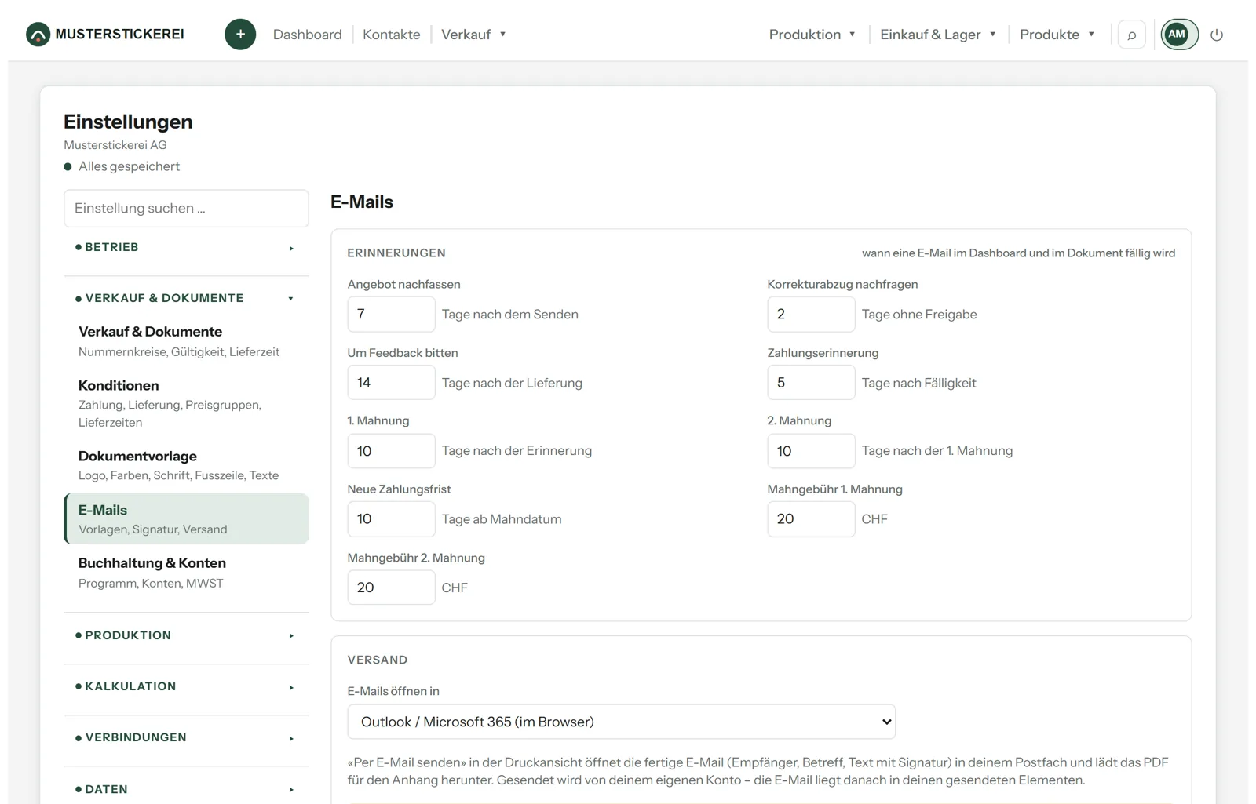The height and width of the screenshot is (804, 1256).
Task: Click the Neue Zahlungsfrist field
Action: coord(391,519)
